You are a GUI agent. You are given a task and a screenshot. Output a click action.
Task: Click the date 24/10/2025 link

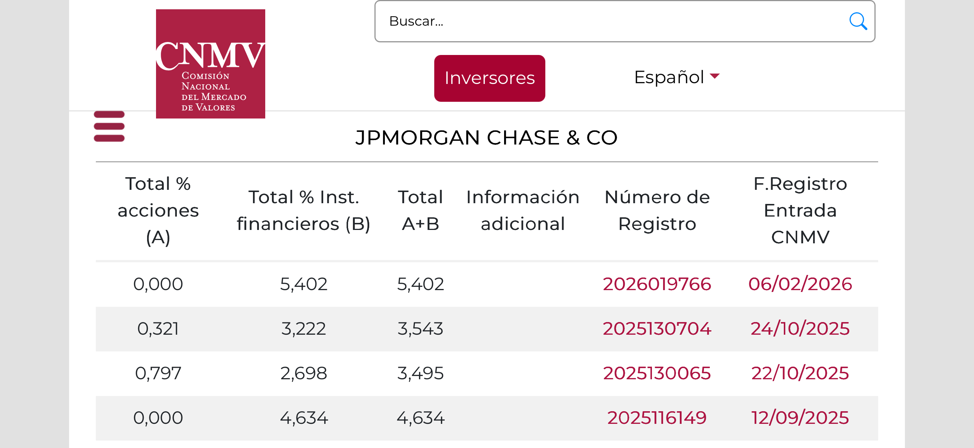pyautogui.click(x=800, y=328)
